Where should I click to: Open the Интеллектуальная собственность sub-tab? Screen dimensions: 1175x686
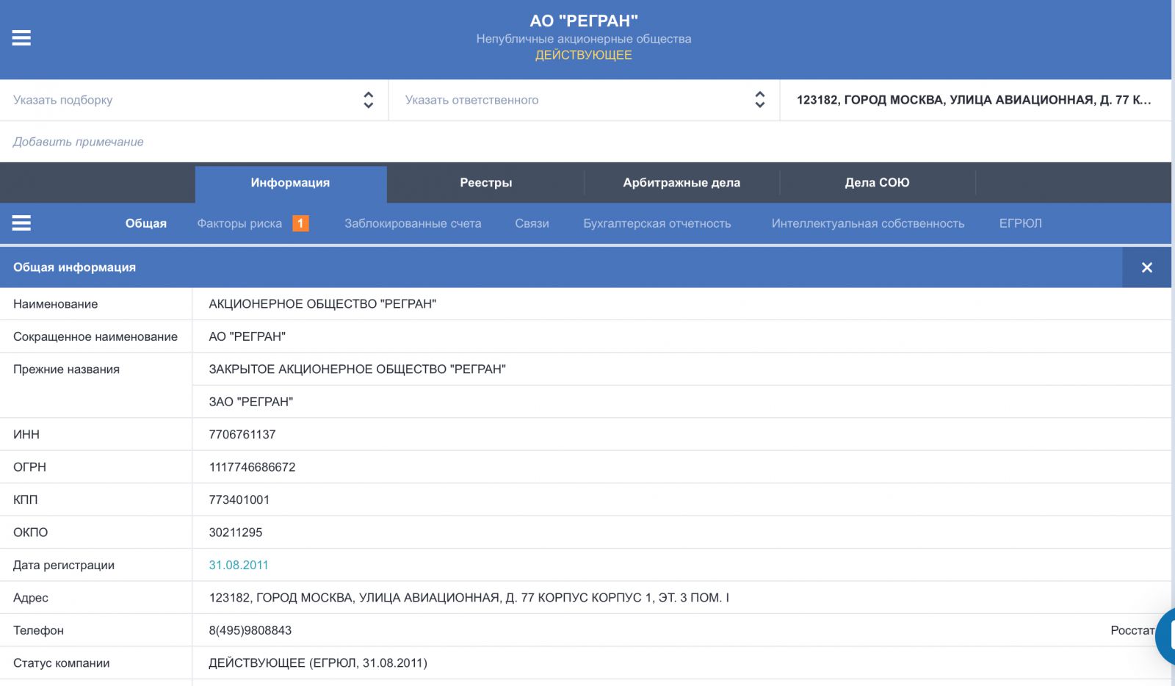tap(868, 223)
